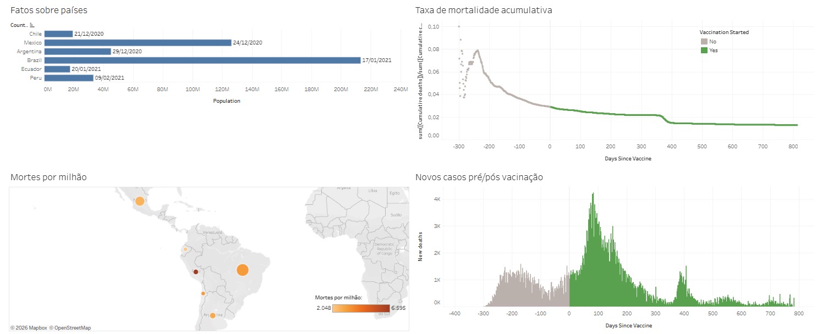This screenshot has width=817, height=334.
Task: Click the '09/02/2021' date label
Action: coord(109,78)
